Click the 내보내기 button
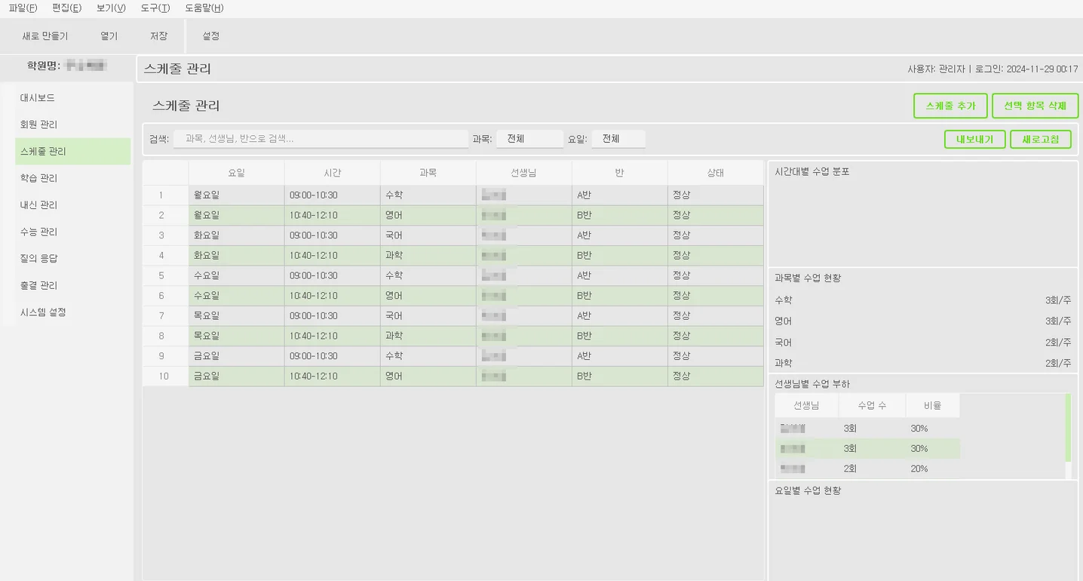Screen dimensions: 1083x581 (x=975, y=139)
